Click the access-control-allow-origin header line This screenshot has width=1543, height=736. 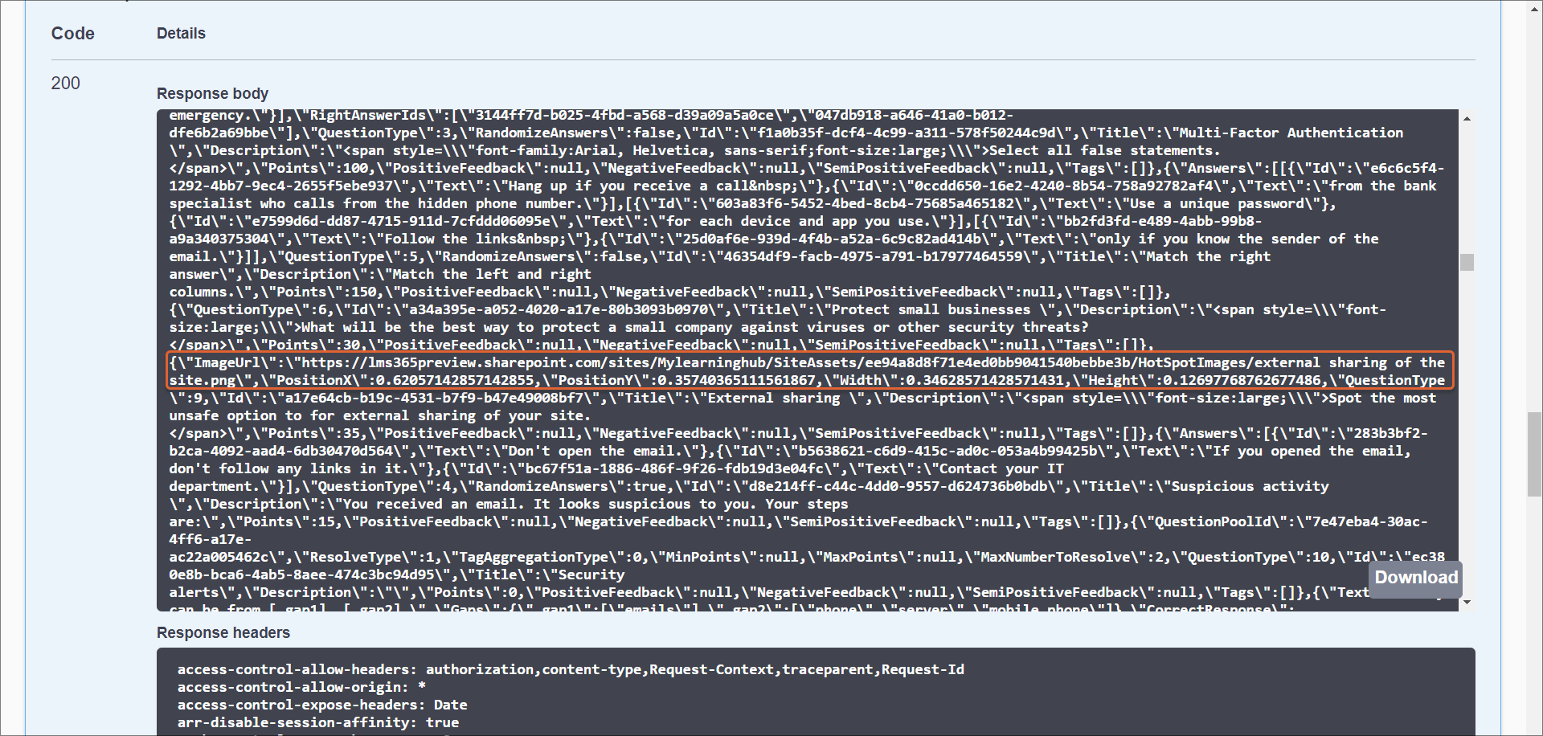[301, 687]
